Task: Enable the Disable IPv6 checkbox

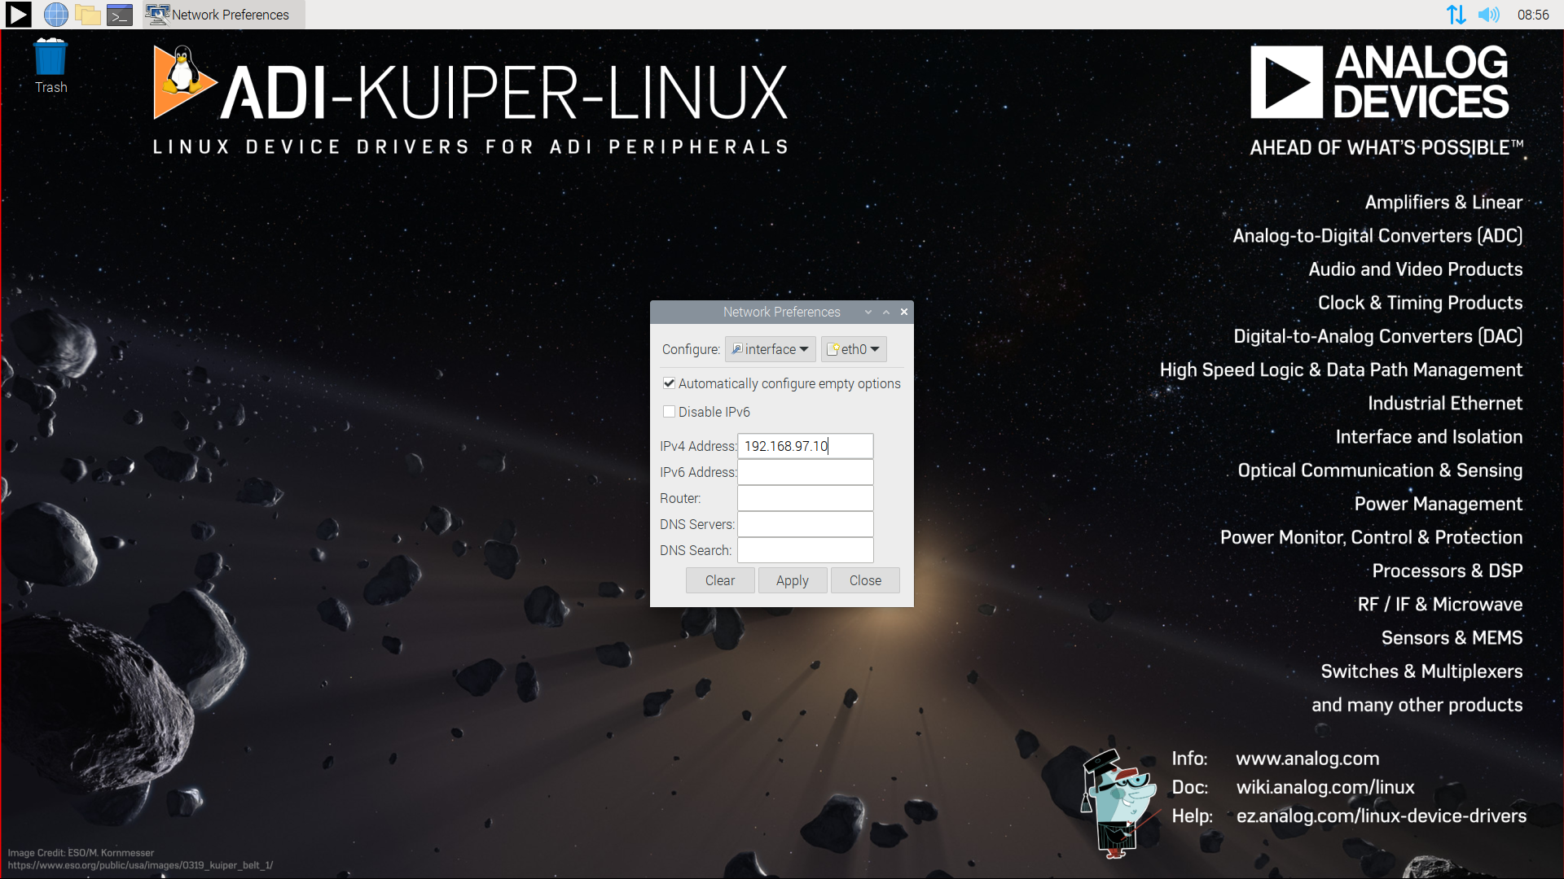Action: 669,412
